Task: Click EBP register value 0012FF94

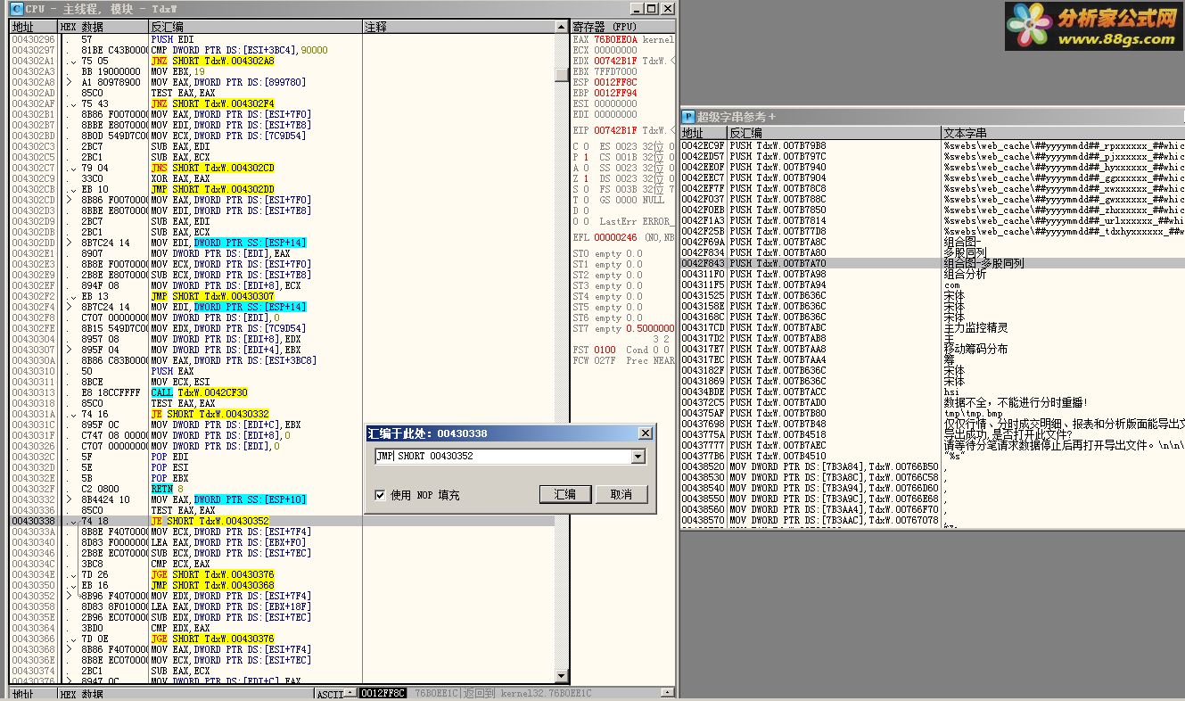Action: pos(616,93)
